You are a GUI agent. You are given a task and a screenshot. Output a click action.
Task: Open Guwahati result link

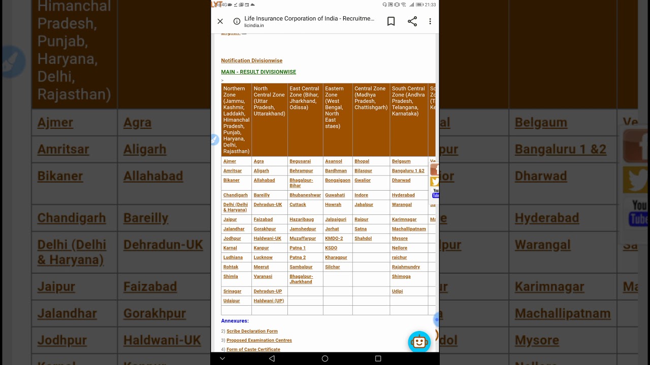click(x=335, y=195)
